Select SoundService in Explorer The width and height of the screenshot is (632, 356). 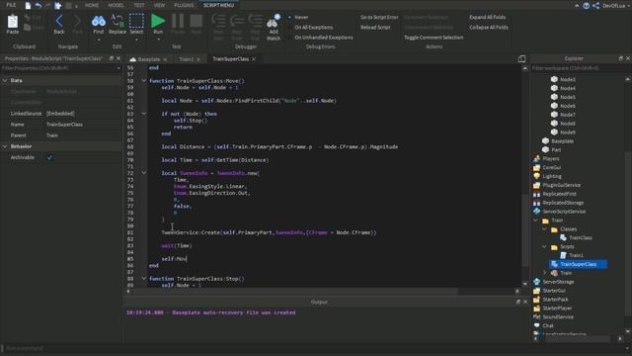click(558, 316)
